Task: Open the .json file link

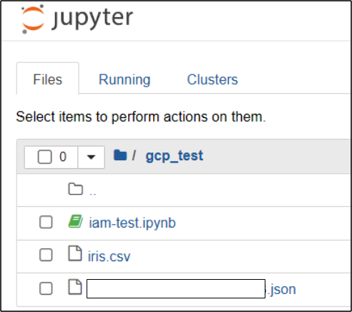Action: coord(191,289)
